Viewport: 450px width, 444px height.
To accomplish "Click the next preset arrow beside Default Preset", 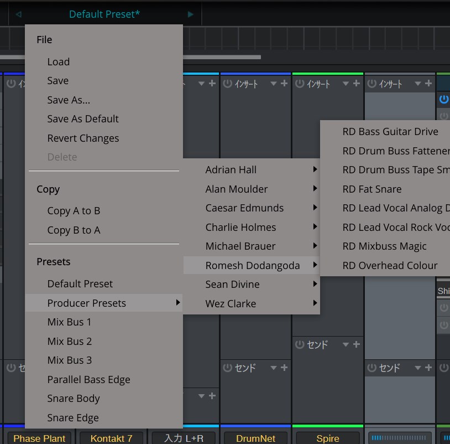I will (x=191, y=14).
